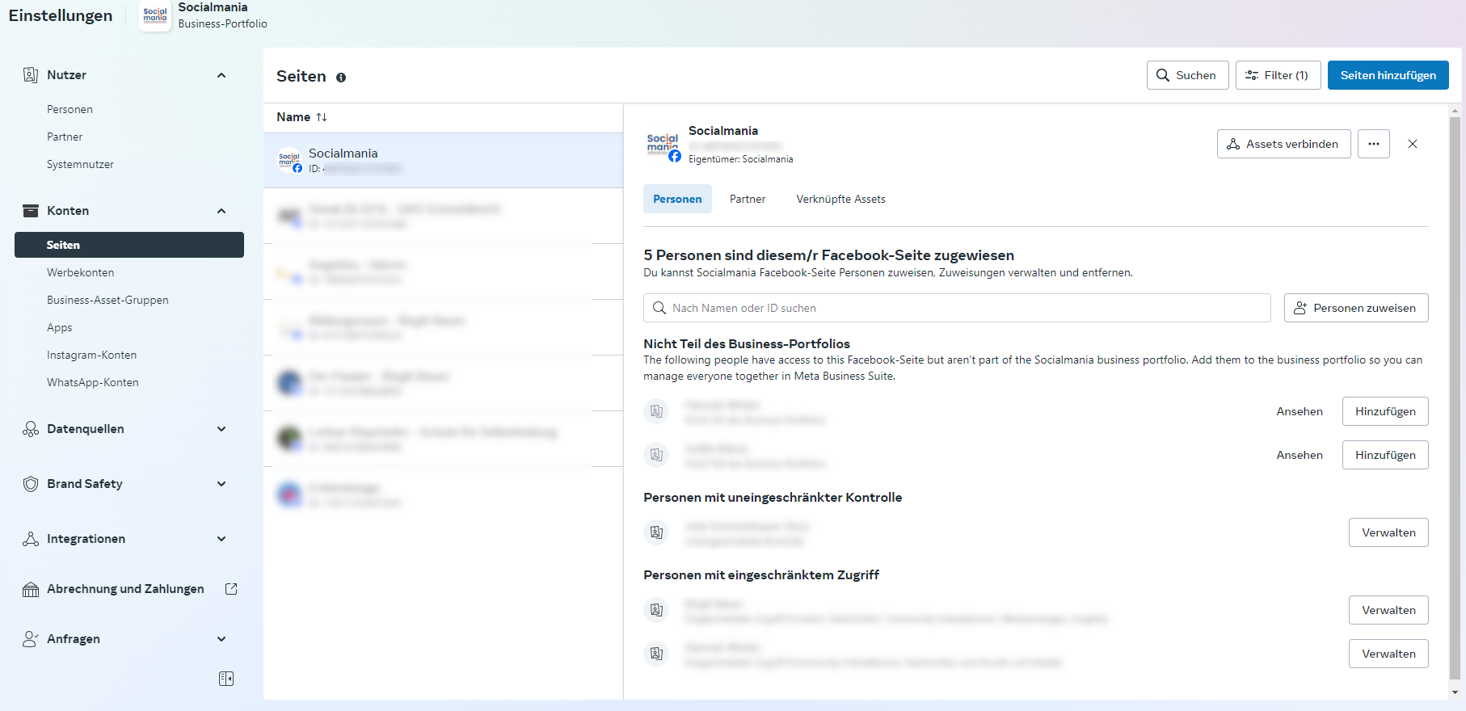The width and height of the screenshot is (1466, 711).
Task: Open the Filter (1) button
Action: coord(1278,75)
